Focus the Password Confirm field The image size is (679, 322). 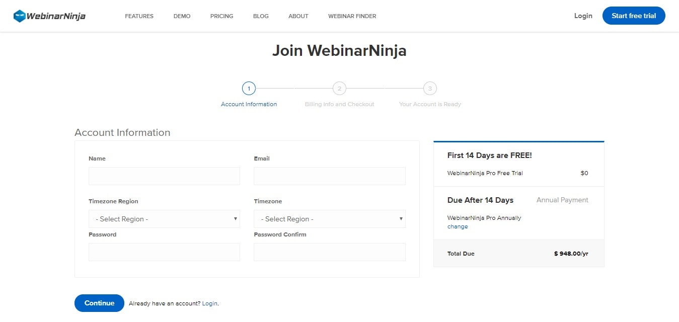[x=329, y=252]
